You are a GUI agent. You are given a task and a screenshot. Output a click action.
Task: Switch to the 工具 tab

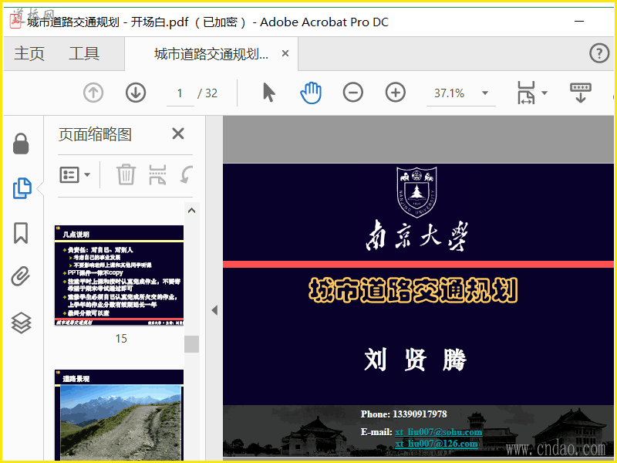point(84,53)
